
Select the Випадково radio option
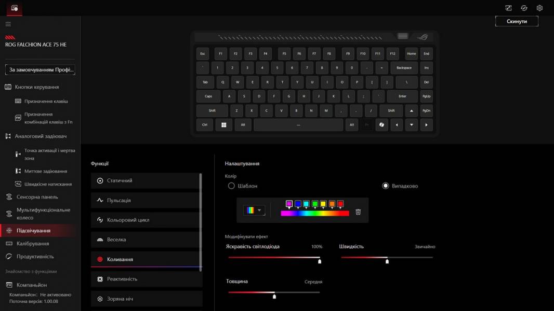386,186
